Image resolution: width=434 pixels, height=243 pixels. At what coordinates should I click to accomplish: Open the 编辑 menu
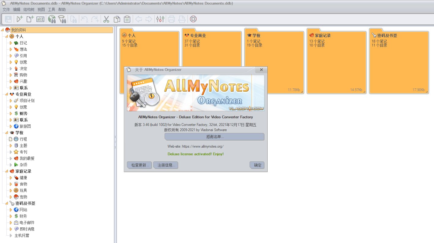17,9
